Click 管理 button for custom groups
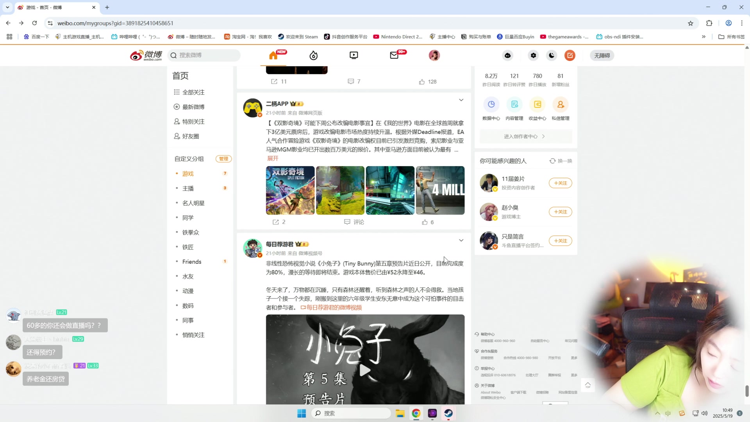The height and width of the screenshot is (422, 750). pyautogui.click(x=223, y=159)
